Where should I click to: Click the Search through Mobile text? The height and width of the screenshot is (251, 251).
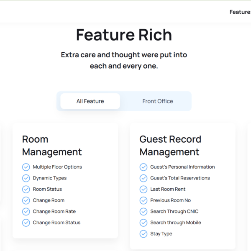(175, 223)
